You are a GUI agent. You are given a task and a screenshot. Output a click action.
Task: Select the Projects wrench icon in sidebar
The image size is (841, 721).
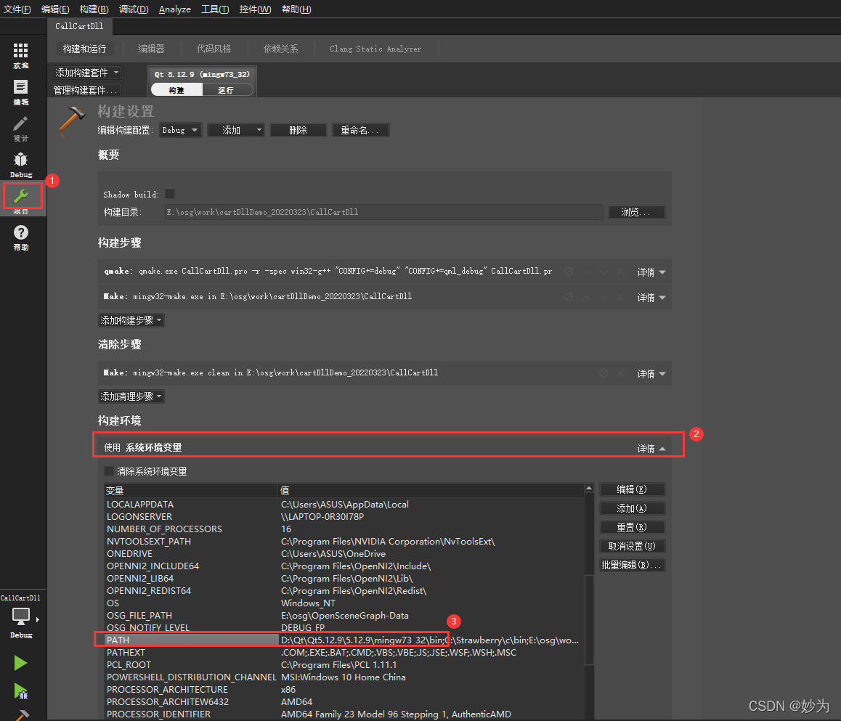coord(22,196)
